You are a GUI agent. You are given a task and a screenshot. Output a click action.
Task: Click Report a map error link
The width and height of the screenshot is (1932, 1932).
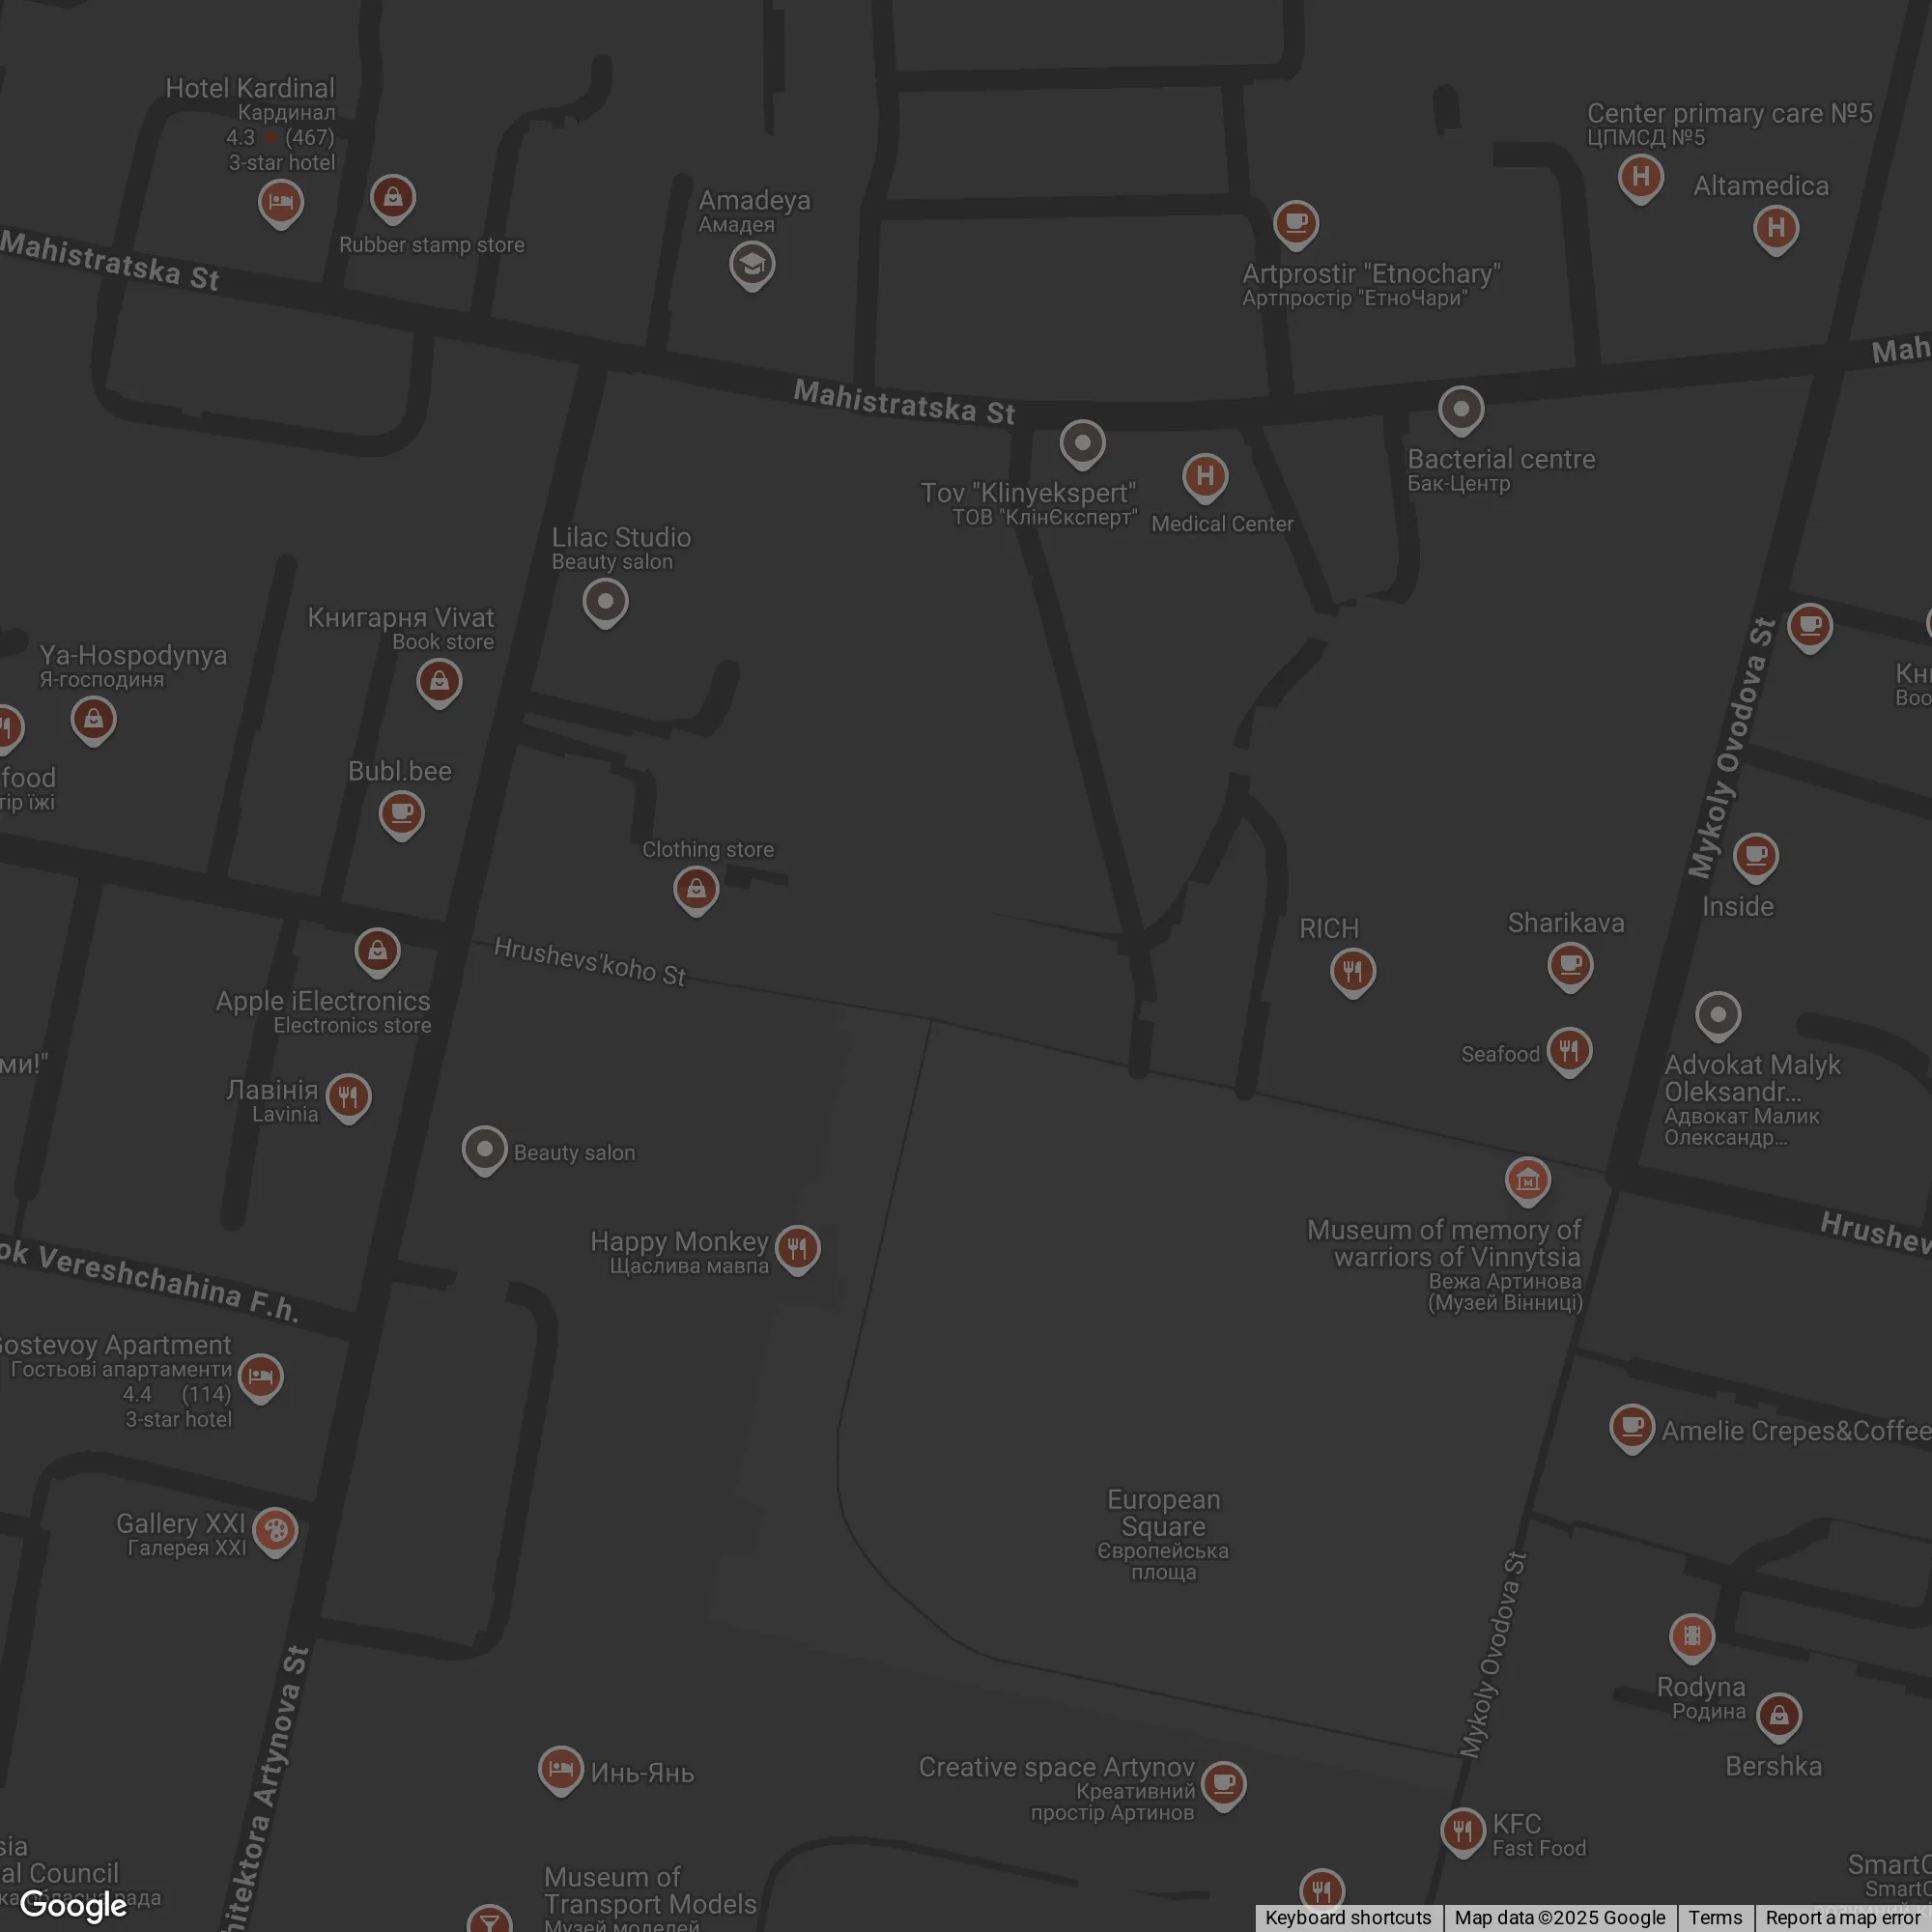1843,1918
